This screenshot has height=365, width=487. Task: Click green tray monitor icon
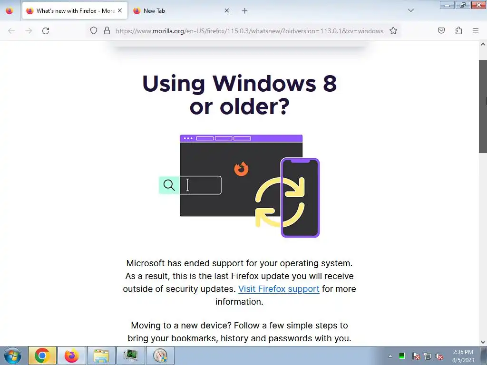tap(402, 355)
